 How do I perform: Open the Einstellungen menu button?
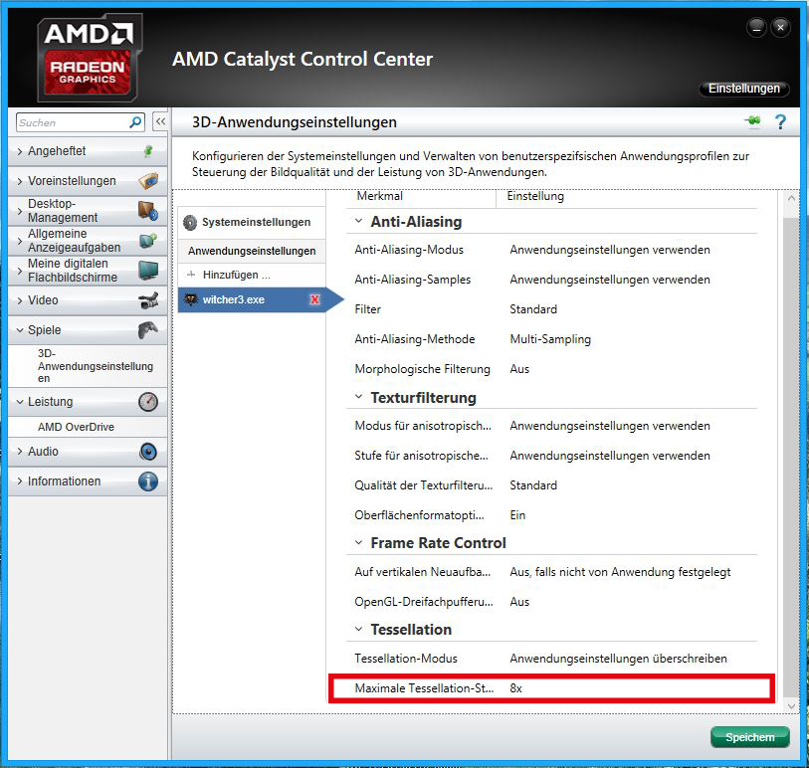[744, 89]
